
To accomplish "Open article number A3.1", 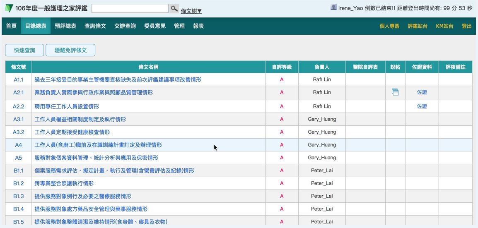I will pos(18,119).
